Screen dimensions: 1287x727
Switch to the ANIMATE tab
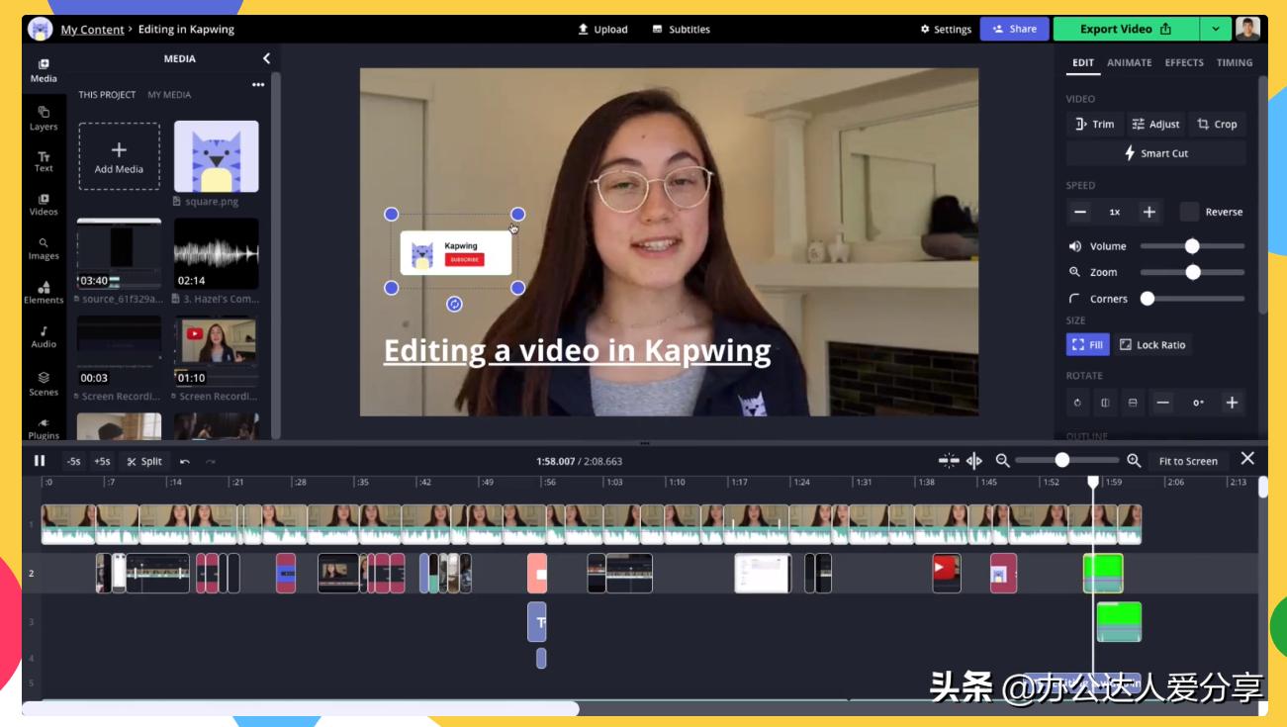(x=1129, y=62)
